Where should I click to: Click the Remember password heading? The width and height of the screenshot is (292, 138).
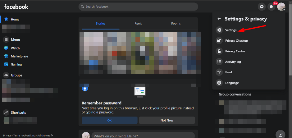(x=102, y=103)
